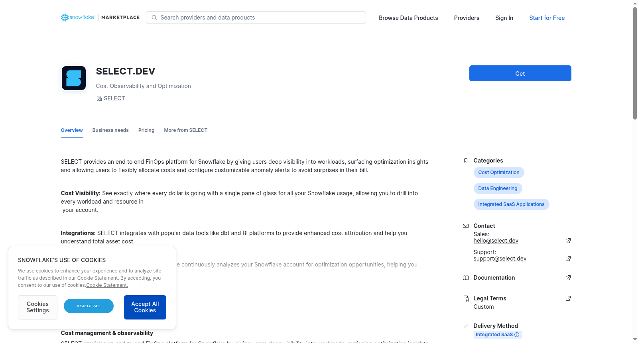
Task: Open external link icon for support@select.dev
Action: click(x=568, y=259)
